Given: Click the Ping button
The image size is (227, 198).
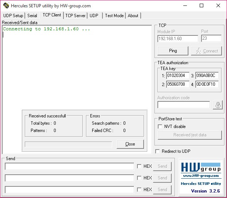Looking at the screenshot, I should pyautogui.click(x=173, y=51).
